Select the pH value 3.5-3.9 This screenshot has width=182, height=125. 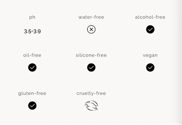pyautogui.click(x=32, y=31)
